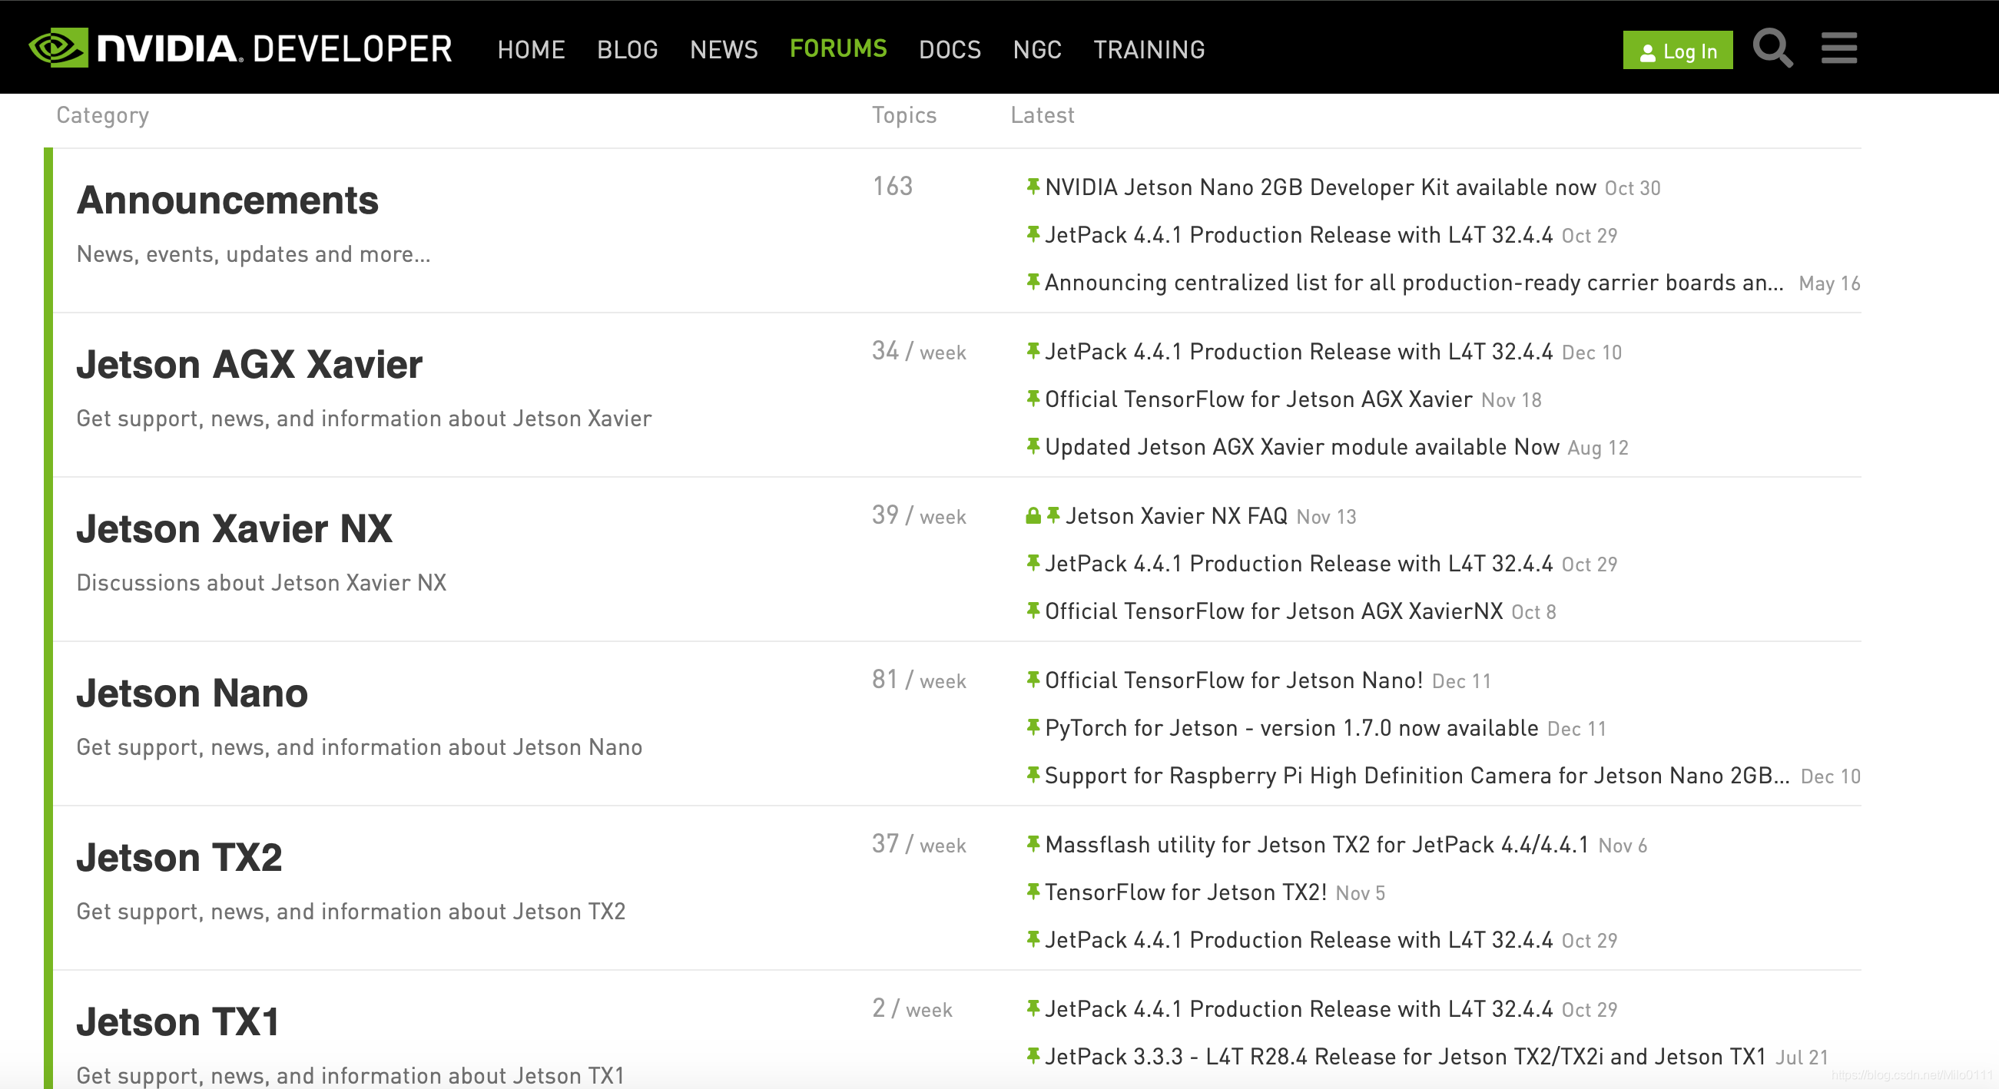Click the 37 / week topic count
Image resolution: width=1999 pixels, height=1089 pixels.
919,845
